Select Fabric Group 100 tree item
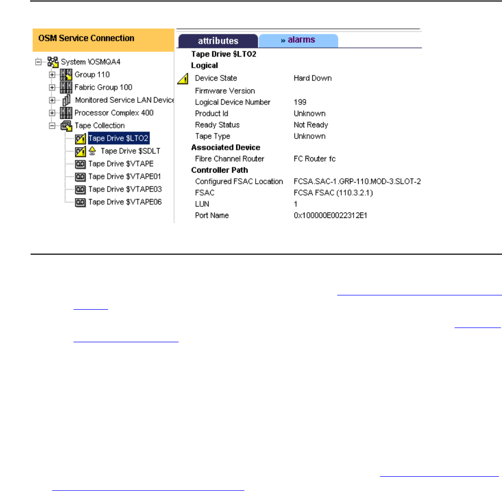The width and height of the screenshot is (502, 491). 104,87
